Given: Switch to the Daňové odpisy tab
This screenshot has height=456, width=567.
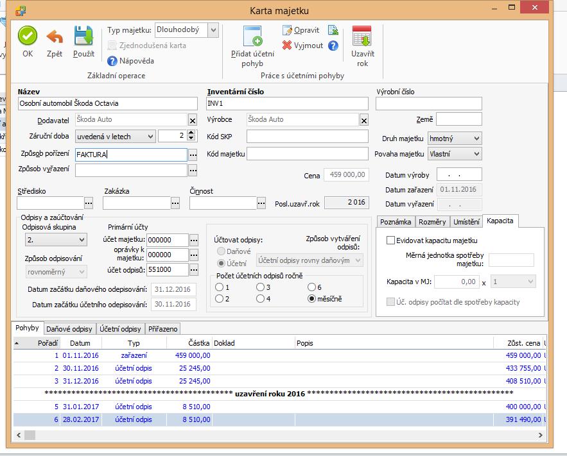Looking at the screenshot, I should 69,329.
